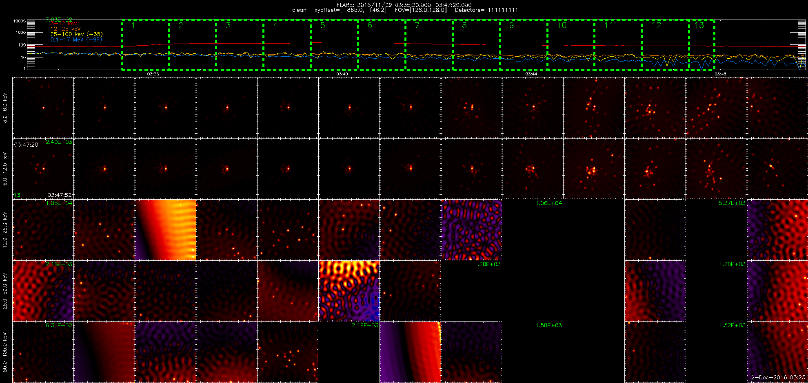Click the green '2.40E+03' value
The image size is (808, 383).
pyautogui.click(x=59, y=142)
